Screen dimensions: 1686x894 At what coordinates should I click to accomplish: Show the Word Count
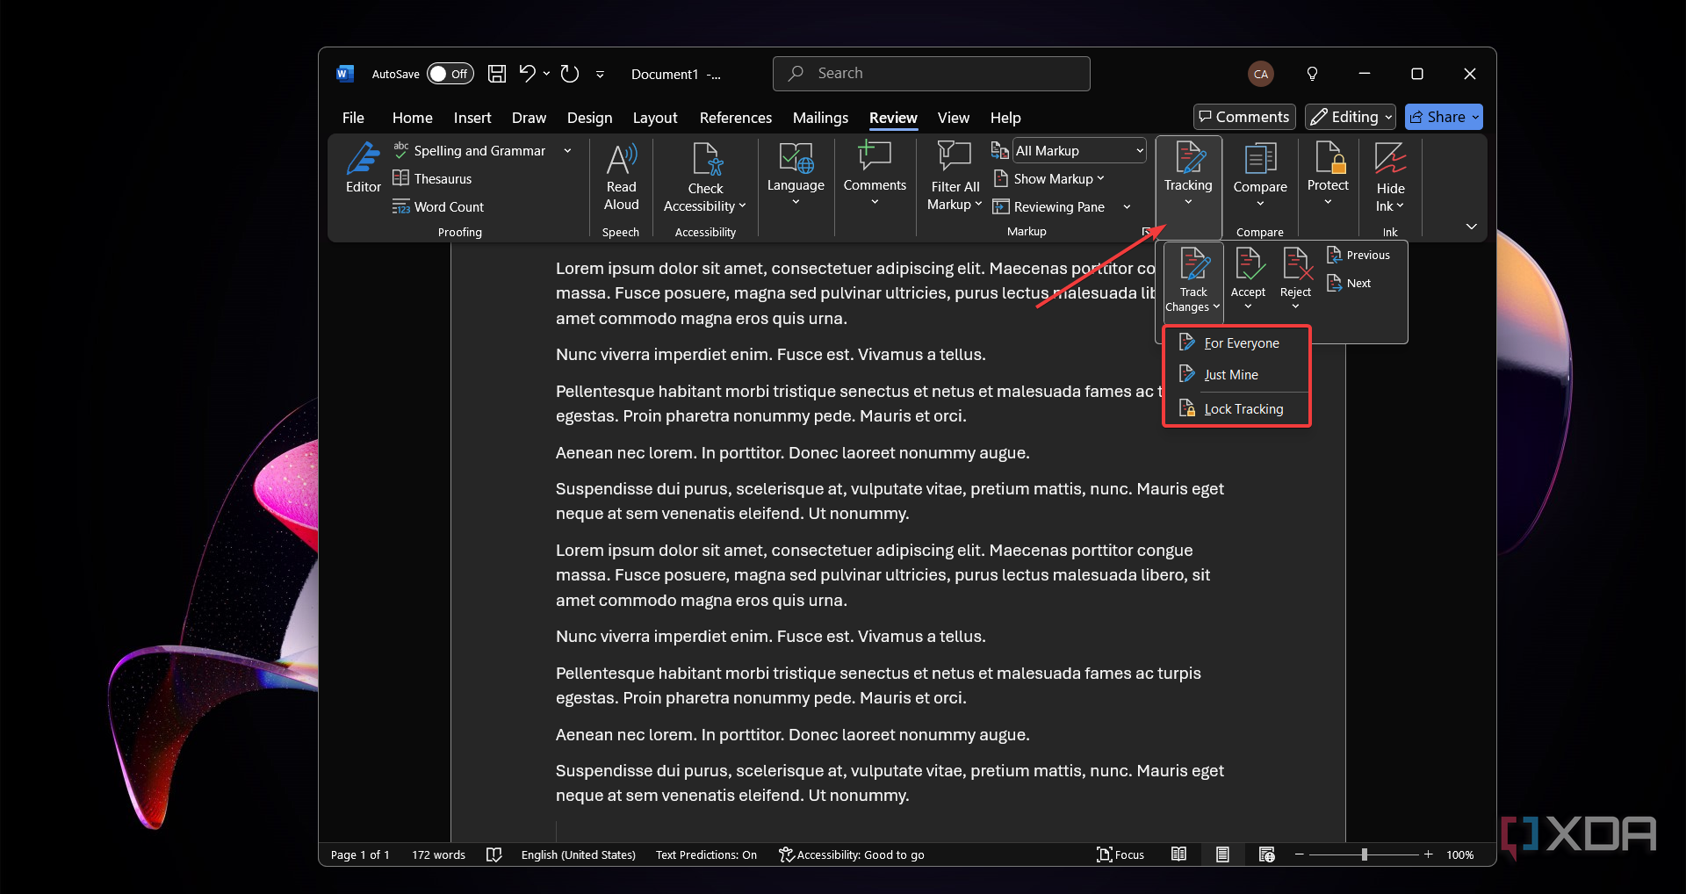coord(438,207)
